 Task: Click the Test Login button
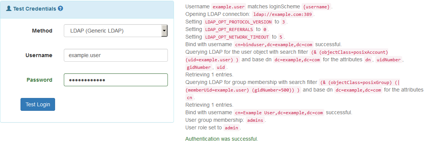click(38, 104)
